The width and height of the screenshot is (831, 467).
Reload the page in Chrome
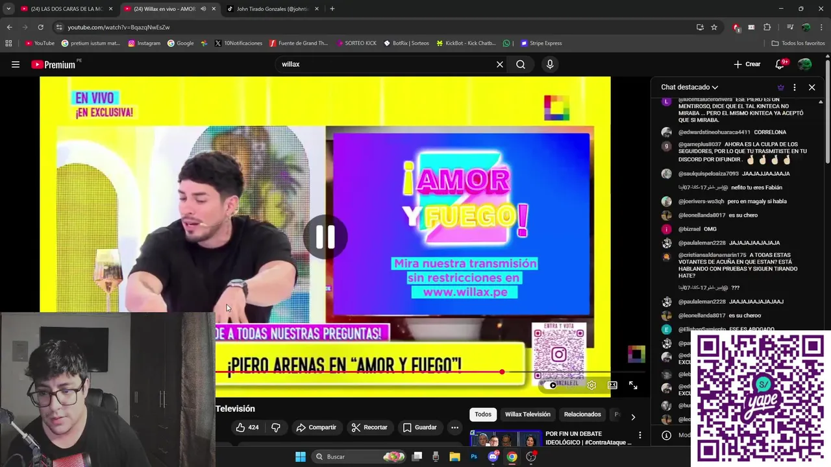(x=40, y=27)
